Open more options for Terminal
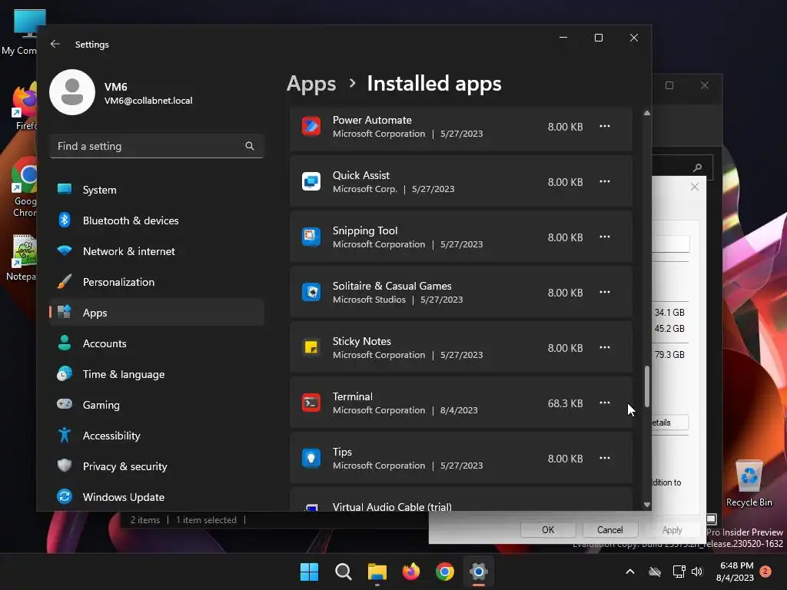Viewport: 787px width, 590px height. click(605, 403)
